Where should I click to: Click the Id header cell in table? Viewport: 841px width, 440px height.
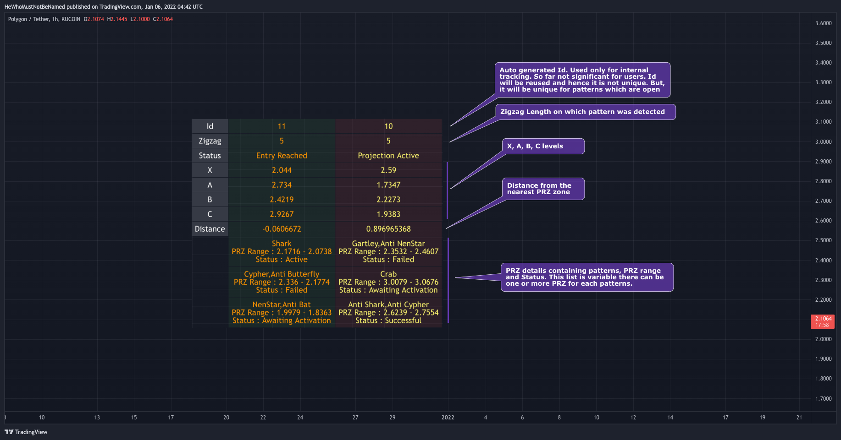coord(210,126)
